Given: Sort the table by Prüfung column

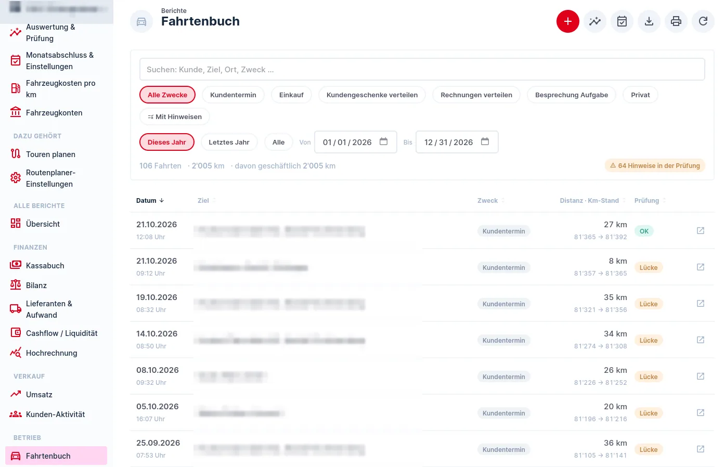Looking at the screenshot, I should pyautogui.click(x=650, y=201).
